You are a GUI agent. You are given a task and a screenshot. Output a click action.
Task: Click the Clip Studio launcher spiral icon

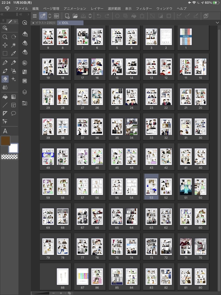click(x=56, y=16)
